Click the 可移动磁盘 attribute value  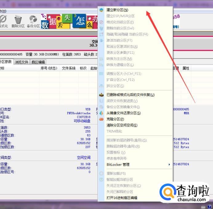click(82, 121)
